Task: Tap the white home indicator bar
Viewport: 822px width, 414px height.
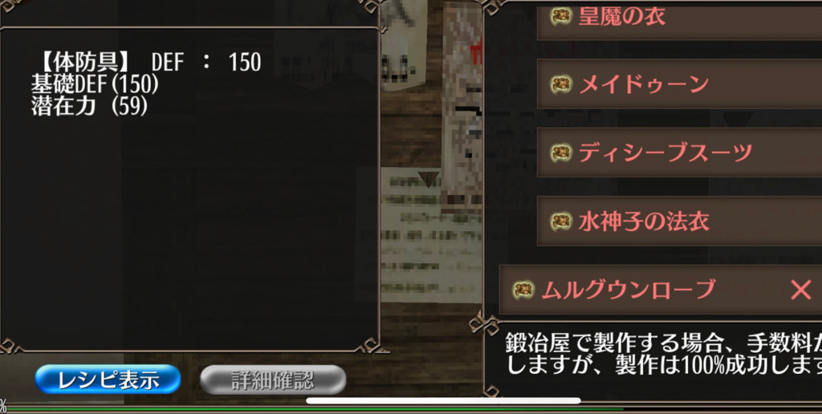Action: click(x=443, y=401)
